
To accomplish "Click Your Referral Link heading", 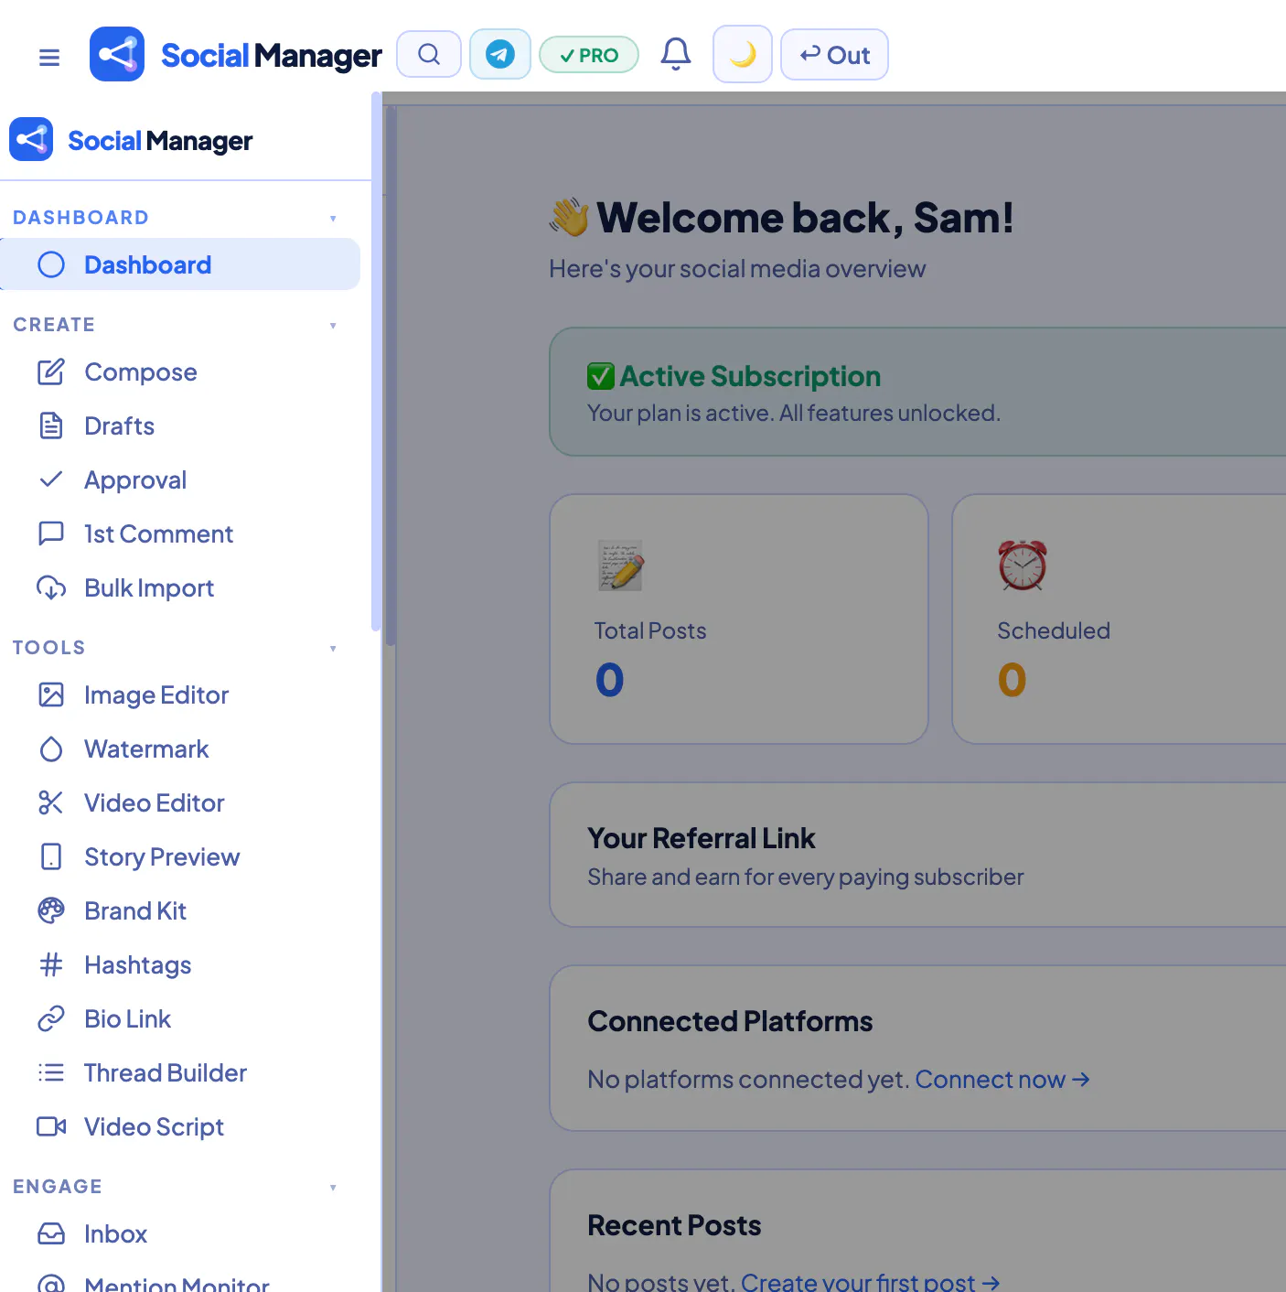I will coord(702,838).
